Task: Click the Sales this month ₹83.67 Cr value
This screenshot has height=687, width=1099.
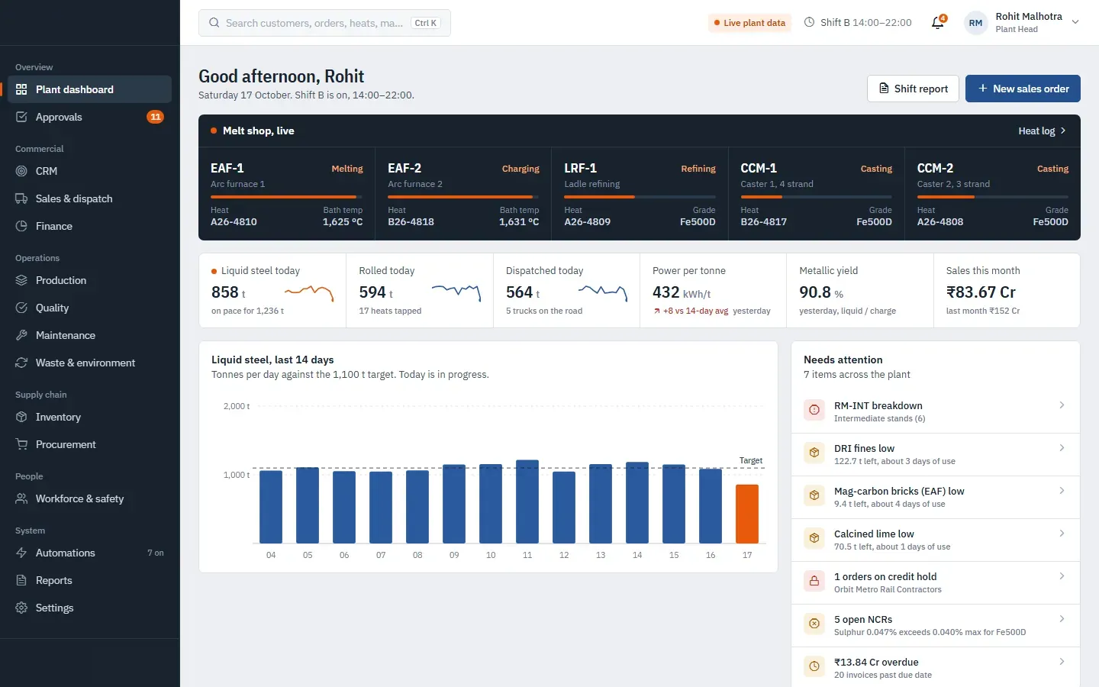Action: pyautogui.click(x=981, y=292)
